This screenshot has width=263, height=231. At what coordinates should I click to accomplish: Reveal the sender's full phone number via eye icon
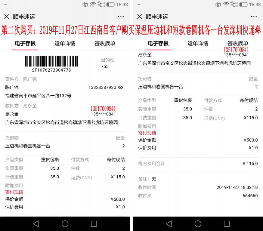pyautogui.click(x=121, y=87)
